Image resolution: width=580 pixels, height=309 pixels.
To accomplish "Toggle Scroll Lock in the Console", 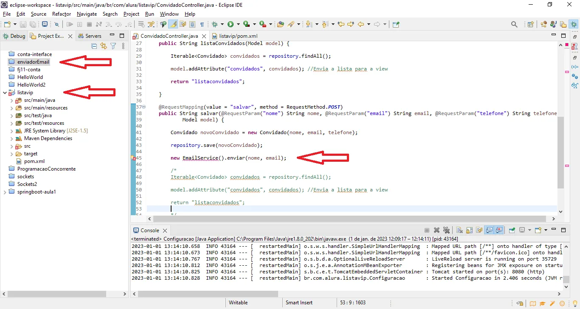I will [470, 230].
